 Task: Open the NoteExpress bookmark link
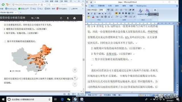pyautogui.click(x=11, y=9)
